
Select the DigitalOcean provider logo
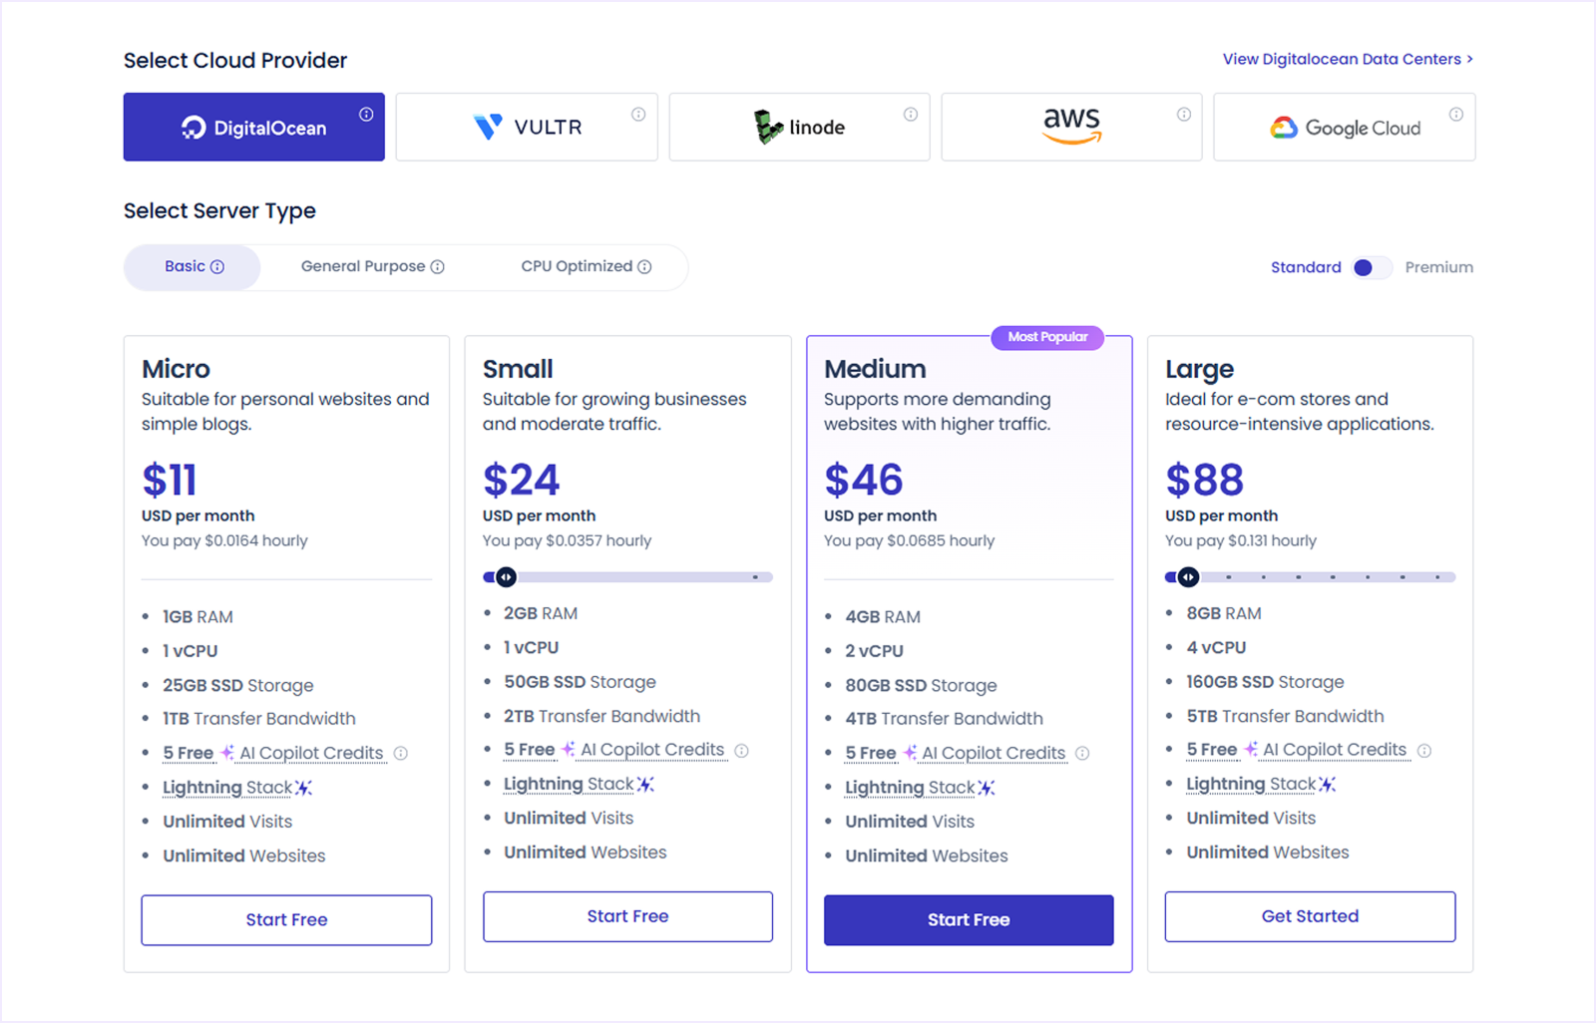[253, 127]
